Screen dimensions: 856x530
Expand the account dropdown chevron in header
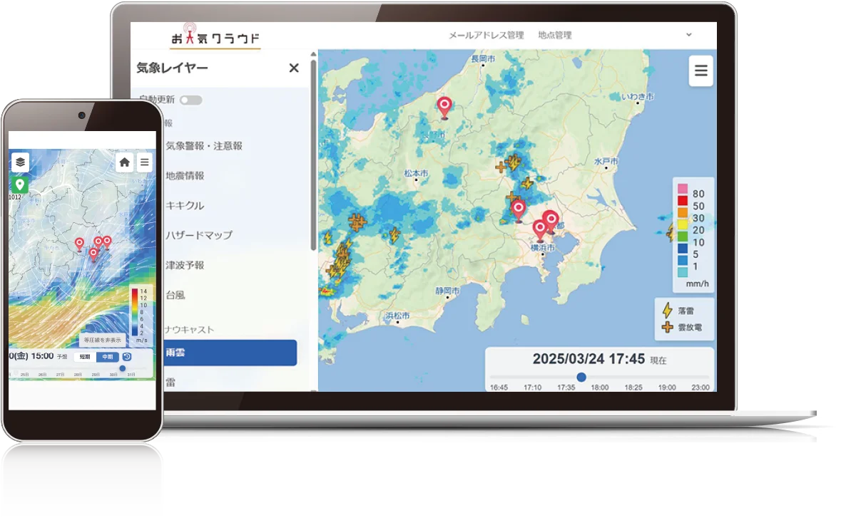coord(689,34)
